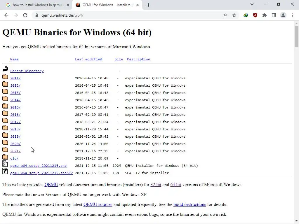299x224 pixels.
Task: Switch to the 'how to install windows in qemu' tab
Action: (36, 5)
